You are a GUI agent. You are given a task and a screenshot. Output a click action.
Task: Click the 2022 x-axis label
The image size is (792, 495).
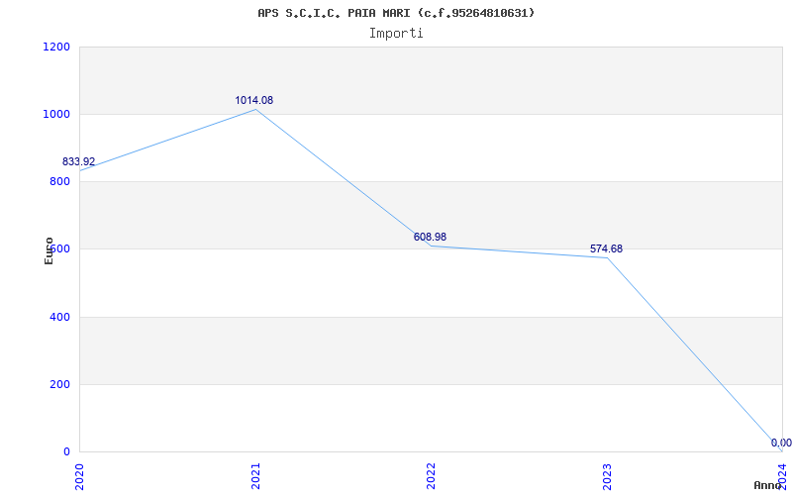point(431,473)
